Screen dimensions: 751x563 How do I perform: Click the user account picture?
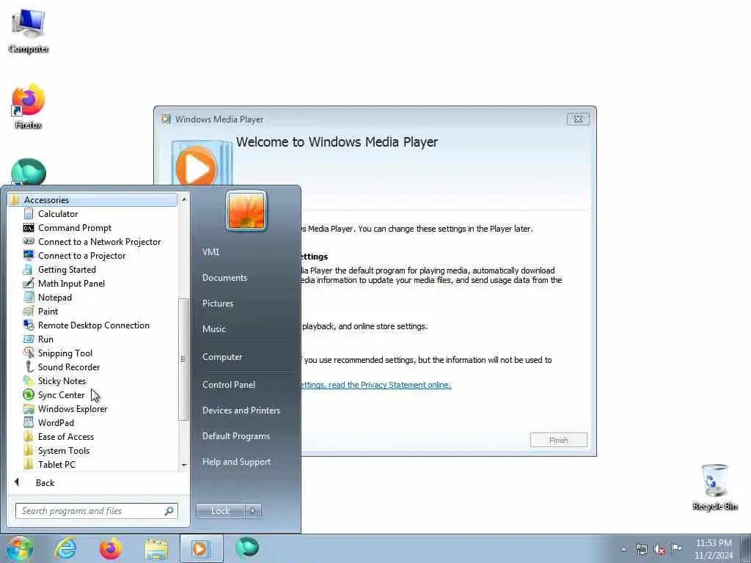click(246, 210)
